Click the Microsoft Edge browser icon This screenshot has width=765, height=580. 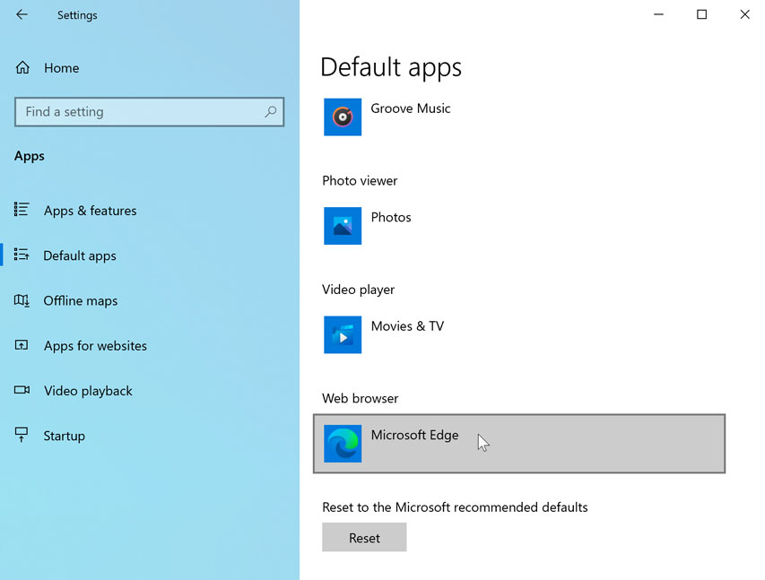pyautogui.click(x=342, y=444)
